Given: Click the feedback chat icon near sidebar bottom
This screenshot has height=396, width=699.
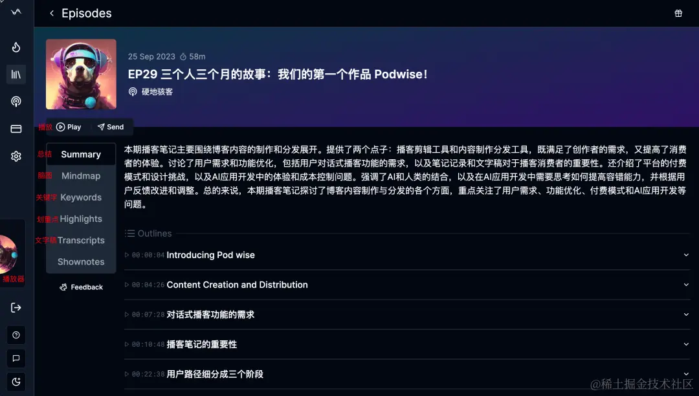Looking at the screenshot, I should click(16, 358).
